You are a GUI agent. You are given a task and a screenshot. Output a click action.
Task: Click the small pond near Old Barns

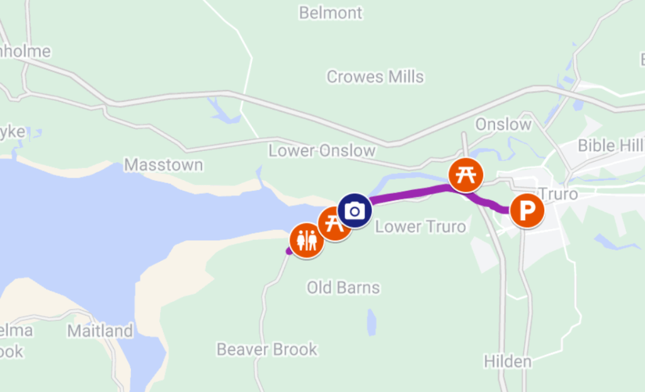coord(372,323)
